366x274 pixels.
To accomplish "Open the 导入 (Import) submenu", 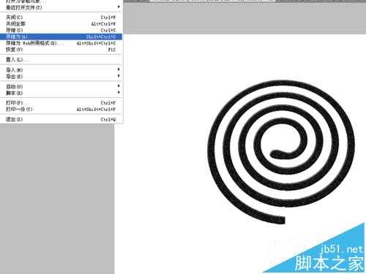I will pyautogui.click(x=61, y=70).
